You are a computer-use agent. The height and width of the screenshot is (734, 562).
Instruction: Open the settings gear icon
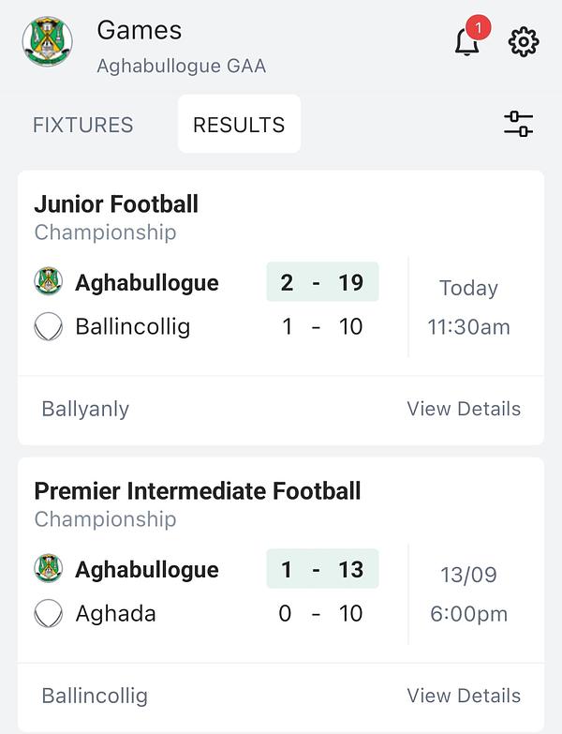pyautogui.click(x=524, y=42)
